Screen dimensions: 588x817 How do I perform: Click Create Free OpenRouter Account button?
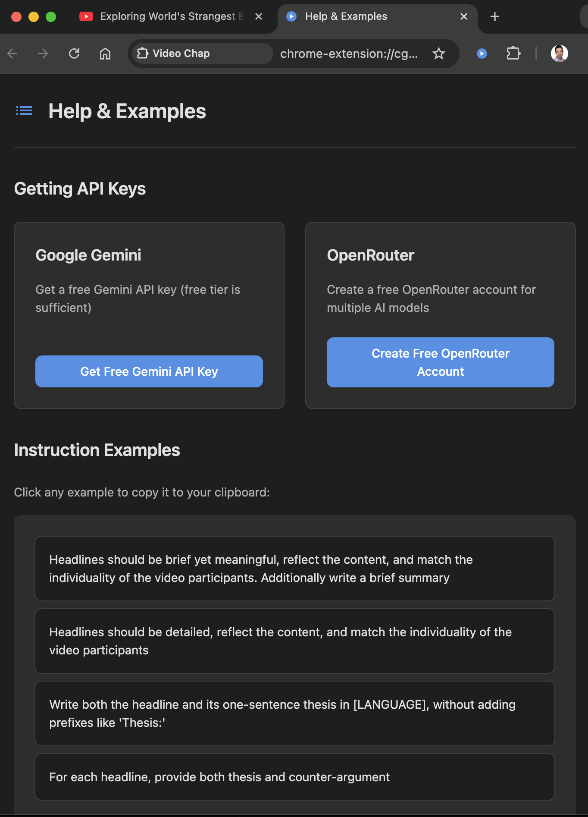click(x=441, y=362)
